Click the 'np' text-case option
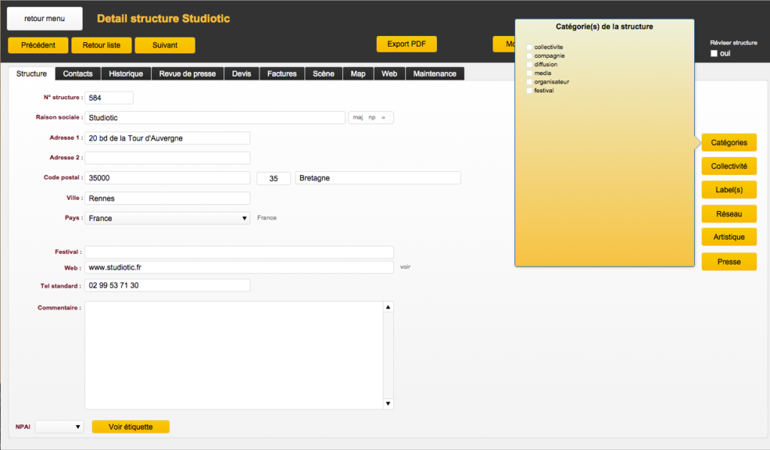Screen dimensions: 770x450 pyautogui.click(x=371, y=117)
